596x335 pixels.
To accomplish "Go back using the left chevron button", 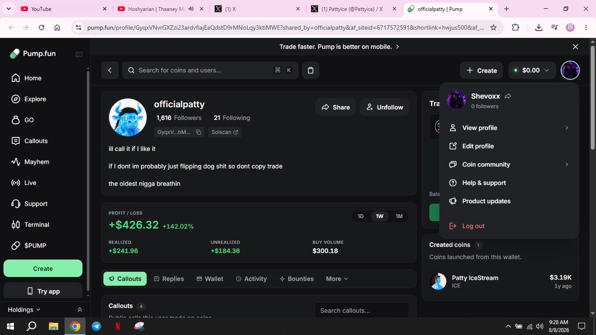I will click(110, 70).
